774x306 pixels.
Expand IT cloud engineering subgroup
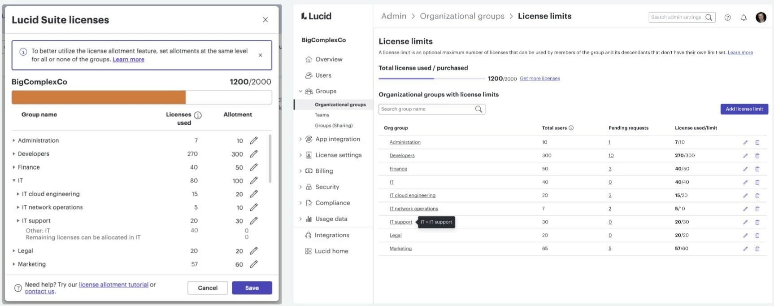tap(18, 194)
